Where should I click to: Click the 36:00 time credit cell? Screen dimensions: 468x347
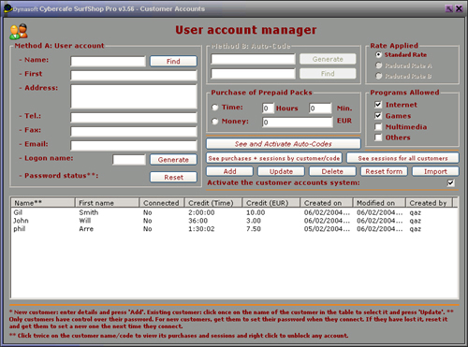[197, 221]
